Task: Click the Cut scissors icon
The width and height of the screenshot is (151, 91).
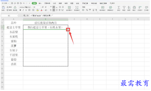Action: pos(7,7)
